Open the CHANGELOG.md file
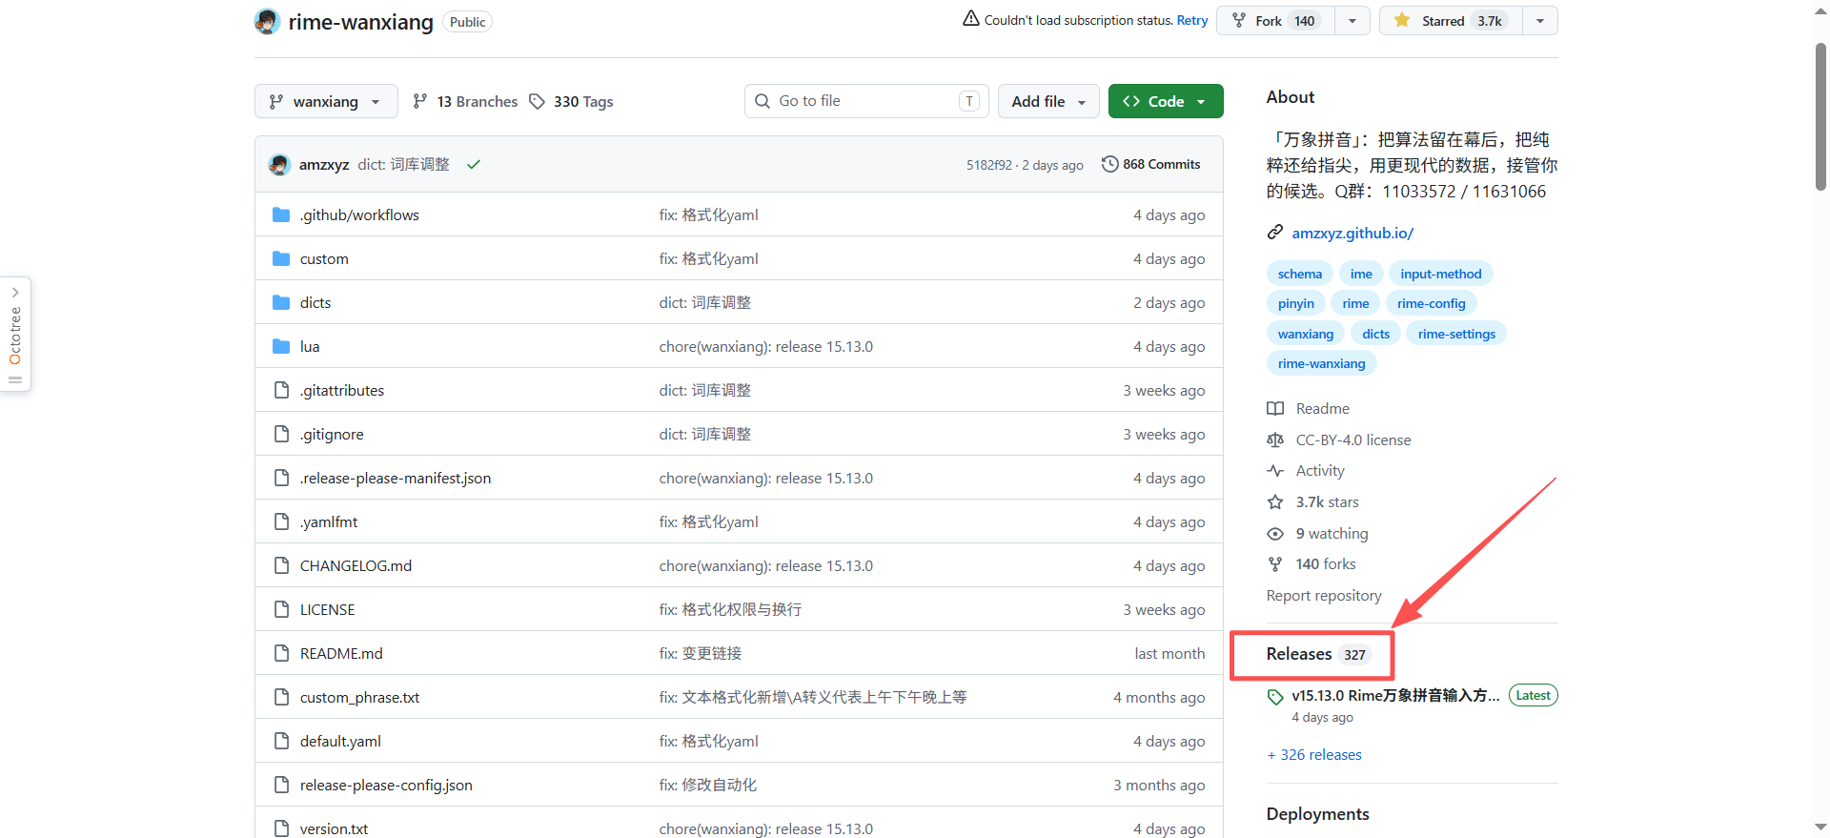The height and width of the screenshot is (838, 1830). [x=356, y=565]
